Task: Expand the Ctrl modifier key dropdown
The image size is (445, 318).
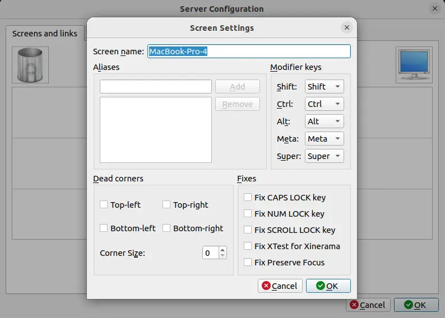Action: [x=324, y=104]
